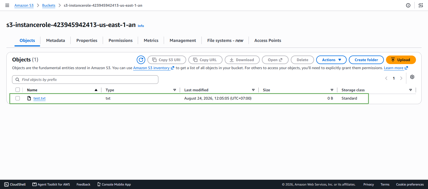Open the Permissions tab
Image resolution: width=428 pixels, height=189 pixels.
tap(121, 41)
